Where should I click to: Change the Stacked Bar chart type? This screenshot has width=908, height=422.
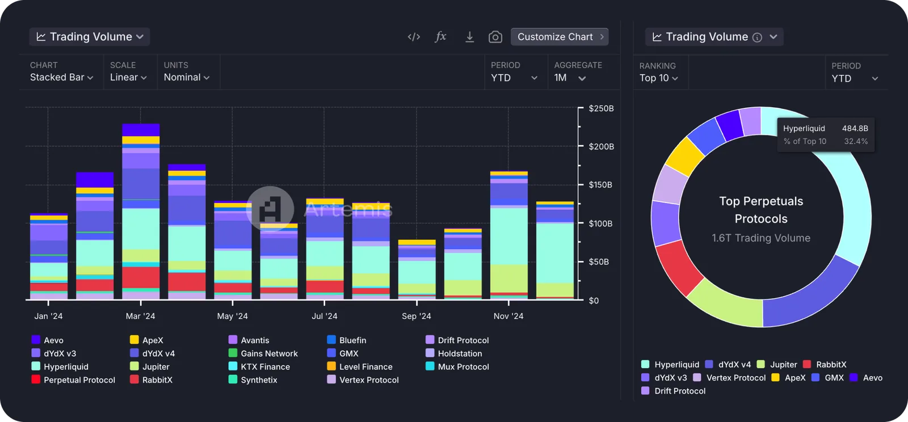pyautogui.click(x=61, y=78)
